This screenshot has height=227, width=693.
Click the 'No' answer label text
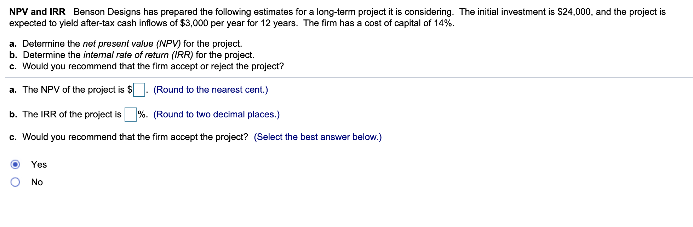(x=37, y=182)
